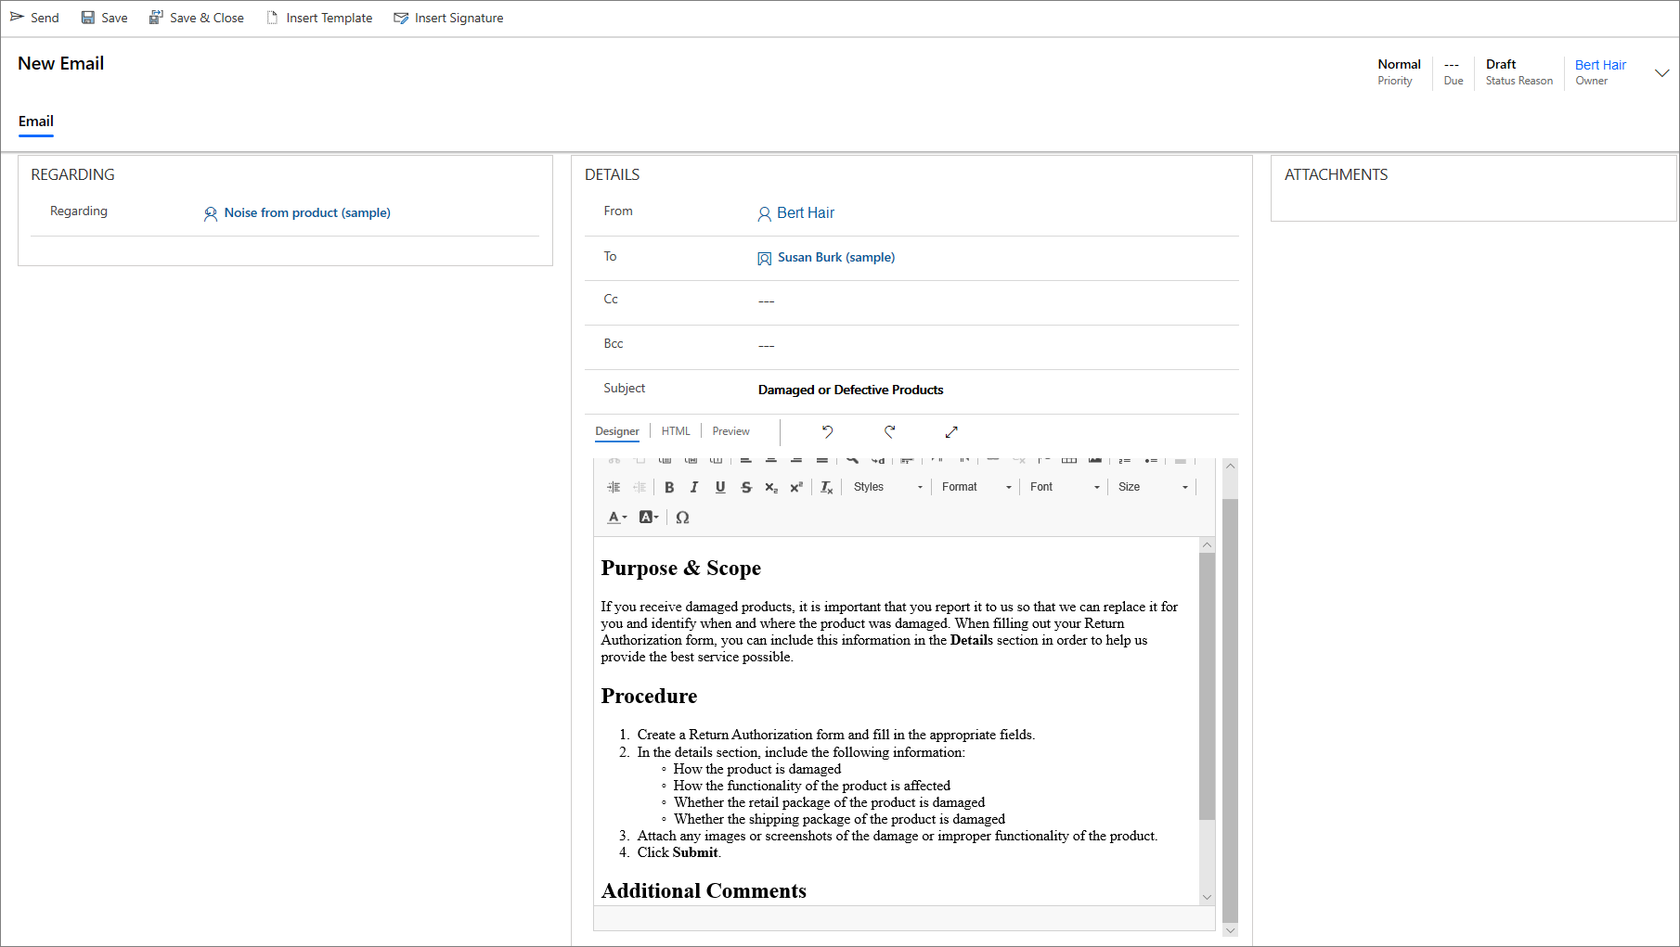Remove formatting with the Tx icon
Viewport: 1680px width, 947px height.
(x=826, y=486)
